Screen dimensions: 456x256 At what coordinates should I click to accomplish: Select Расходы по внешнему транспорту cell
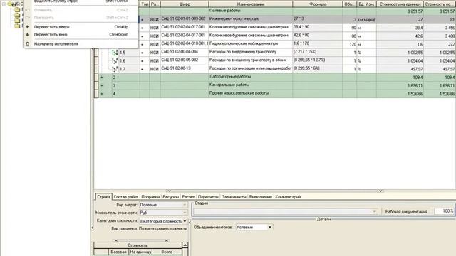tap(250, 60)
